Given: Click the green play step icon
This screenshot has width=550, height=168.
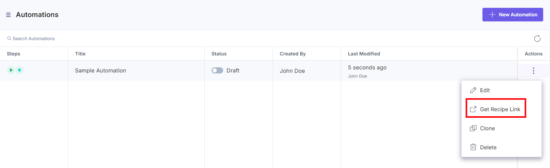Looking at the screenshot, I should pos(11,70).
